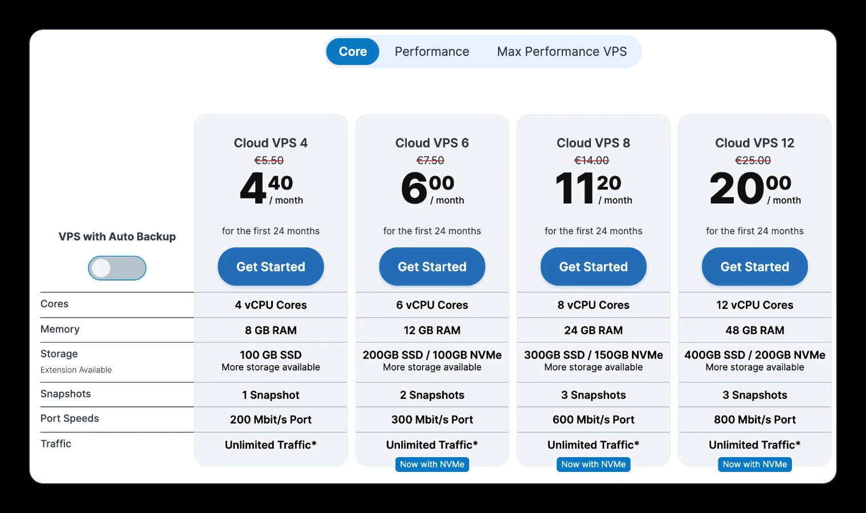Click the crossed-out €5.50 price
The height and width of the screenshot is (513, 866).
click(x=269, y=161)
